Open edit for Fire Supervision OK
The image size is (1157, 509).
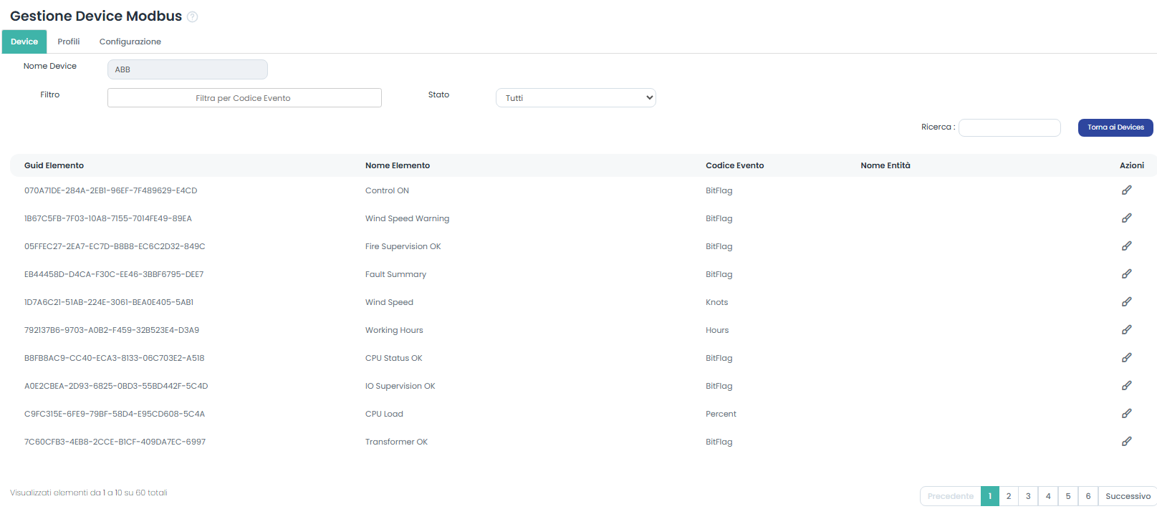1126,246
